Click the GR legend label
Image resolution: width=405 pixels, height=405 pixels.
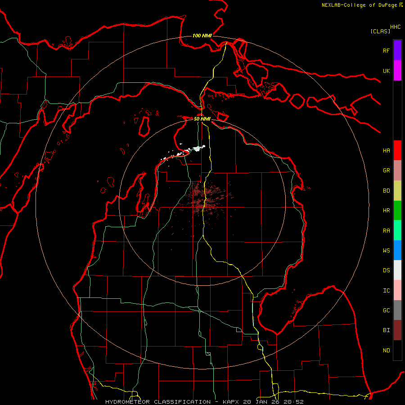point(386,171)
